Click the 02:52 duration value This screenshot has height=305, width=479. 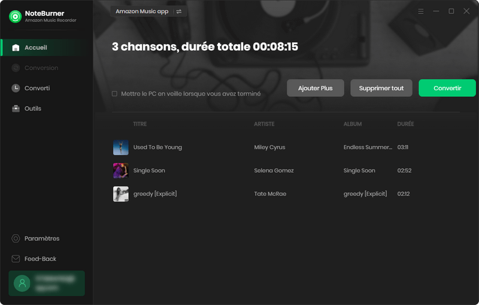click(x=404, y=170)
